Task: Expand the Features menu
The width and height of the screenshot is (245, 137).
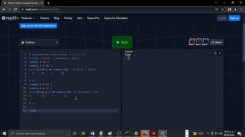Action: coord(28,18)
